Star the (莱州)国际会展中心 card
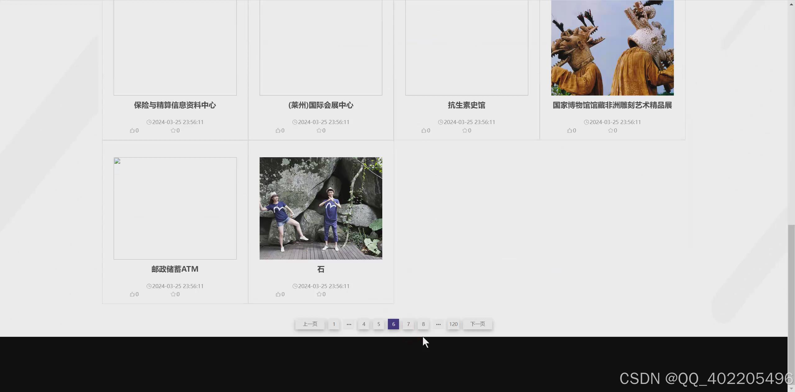The height and width of the screenshot is (392, 795). coord(319,131)
